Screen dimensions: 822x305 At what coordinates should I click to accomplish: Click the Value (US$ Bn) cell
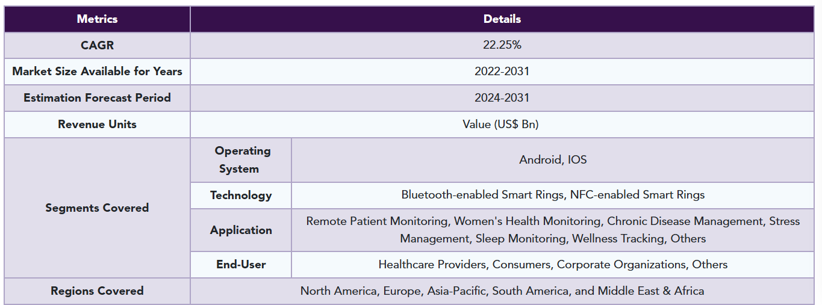point(502,124)
